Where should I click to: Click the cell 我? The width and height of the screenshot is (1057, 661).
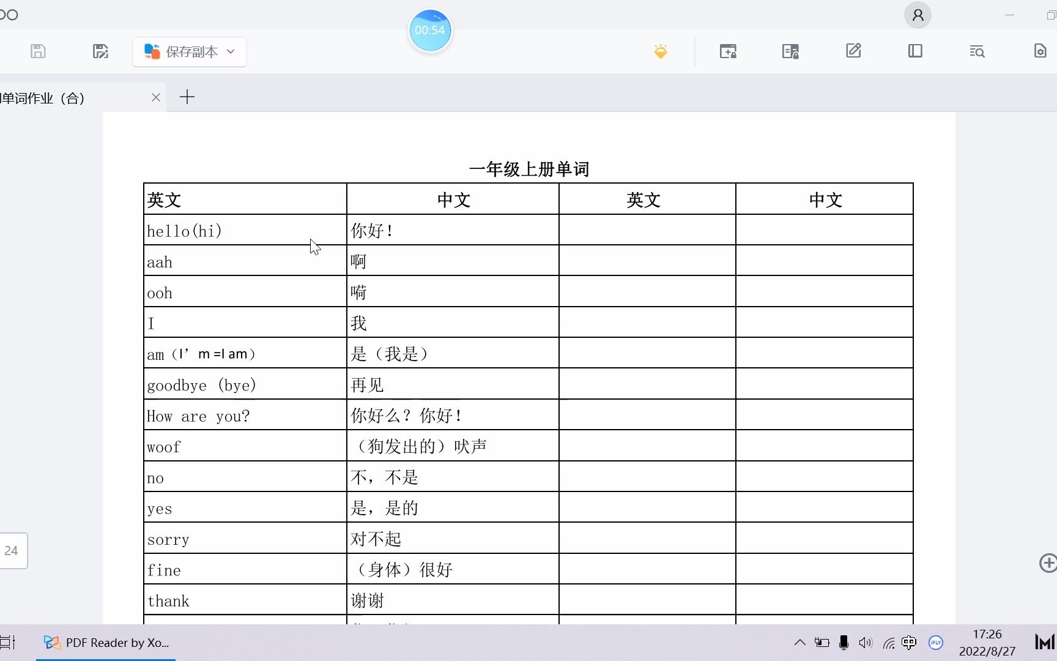point(453,323)
